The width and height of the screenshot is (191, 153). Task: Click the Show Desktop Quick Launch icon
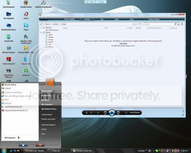pyautogui.click(x=15, y=151)
